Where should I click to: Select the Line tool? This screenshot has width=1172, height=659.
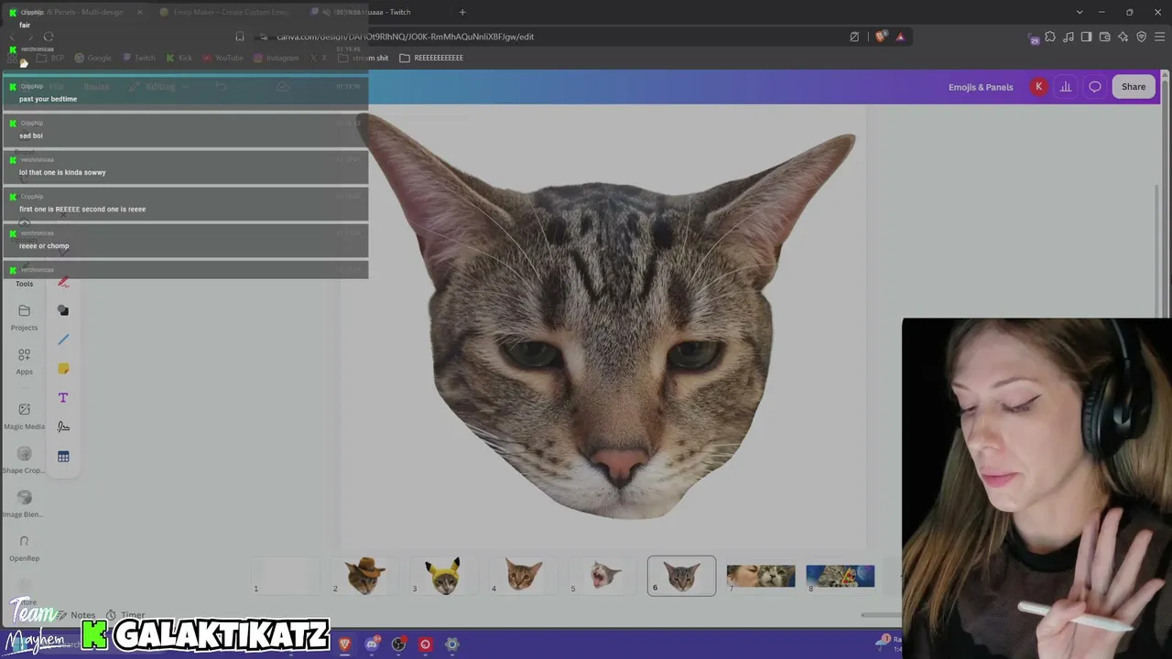[x=63, y=340]
